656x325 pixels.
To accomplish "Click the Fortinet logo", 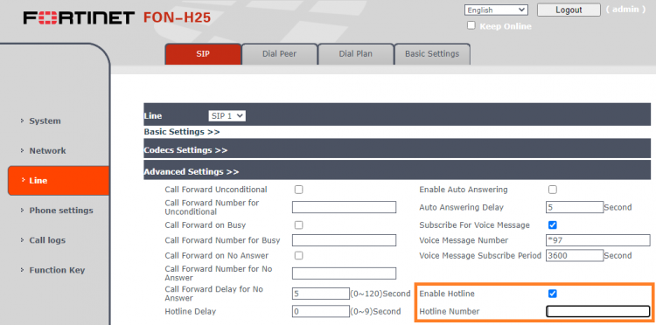I will (x=79, y=18).
